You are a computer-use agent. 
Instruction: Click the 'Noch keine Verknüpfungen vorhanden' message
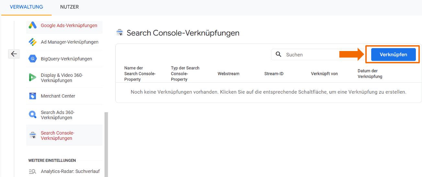[268, 92]
